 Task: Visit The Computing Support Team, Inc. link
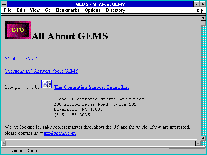click(92, 87)
